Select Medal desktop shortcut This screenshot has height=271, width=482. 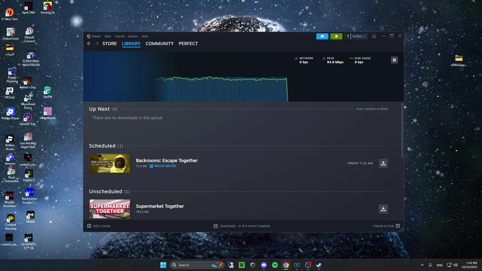(x=31, y=217)
